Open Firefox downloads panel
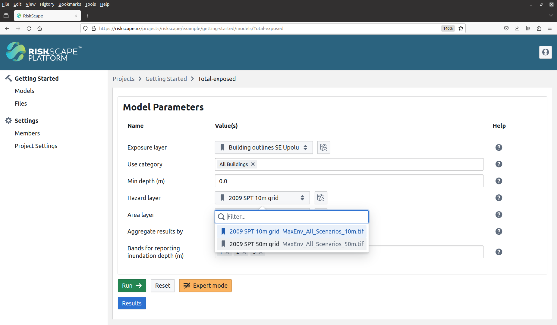 pos(517,28)
